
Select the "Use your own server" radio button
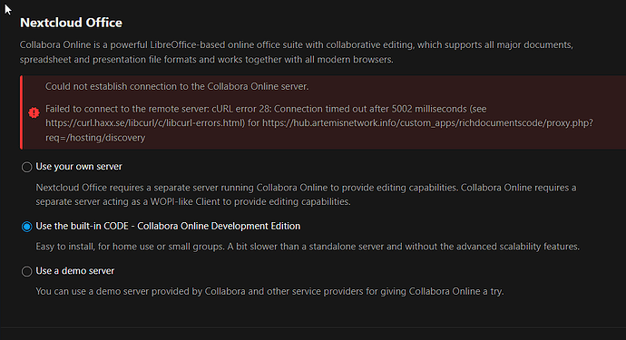[26, 167]
